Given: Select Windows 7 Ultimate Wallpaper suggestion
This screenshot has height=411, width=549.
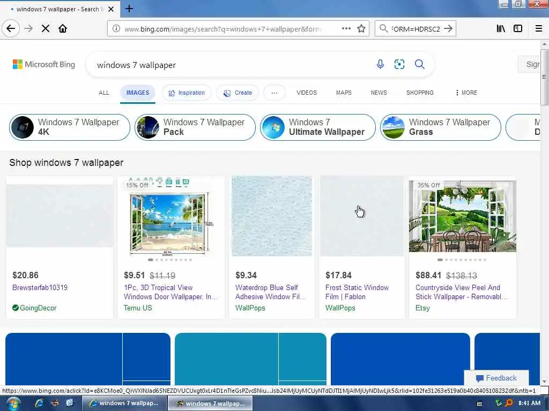Looking at the screenshot, I should pos(318,127).
